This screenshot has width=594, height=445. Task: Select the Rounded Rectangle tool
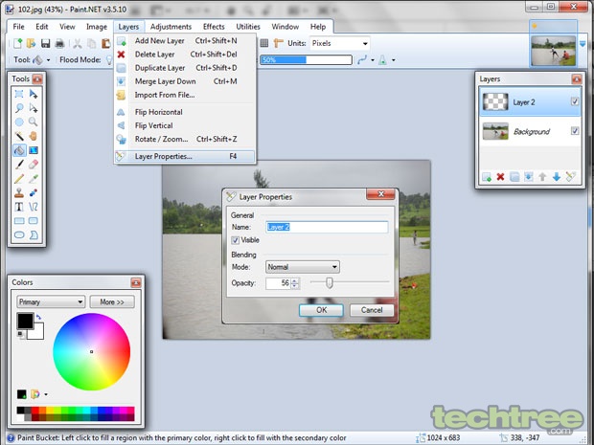[x=34, y=221]
